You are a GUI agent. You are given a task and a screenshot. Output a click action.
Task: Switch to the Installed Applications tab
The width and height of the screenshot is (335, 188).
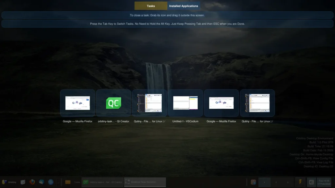[184, 6]
